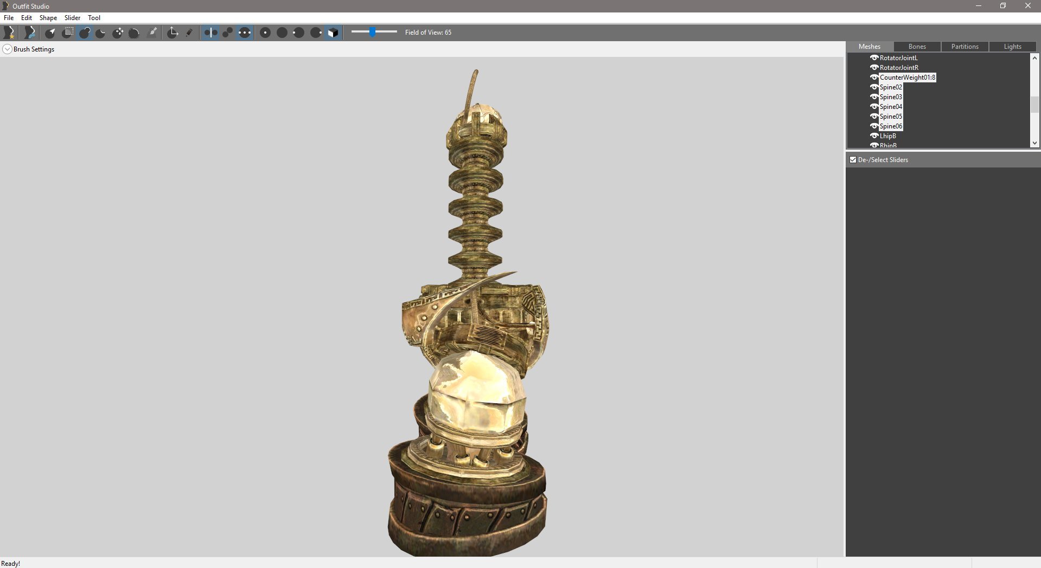The height and width of the screenshot is (568, 1041).
Task: Uncheck the De-/Select Sliders checkbox
Action: (853, 160)
